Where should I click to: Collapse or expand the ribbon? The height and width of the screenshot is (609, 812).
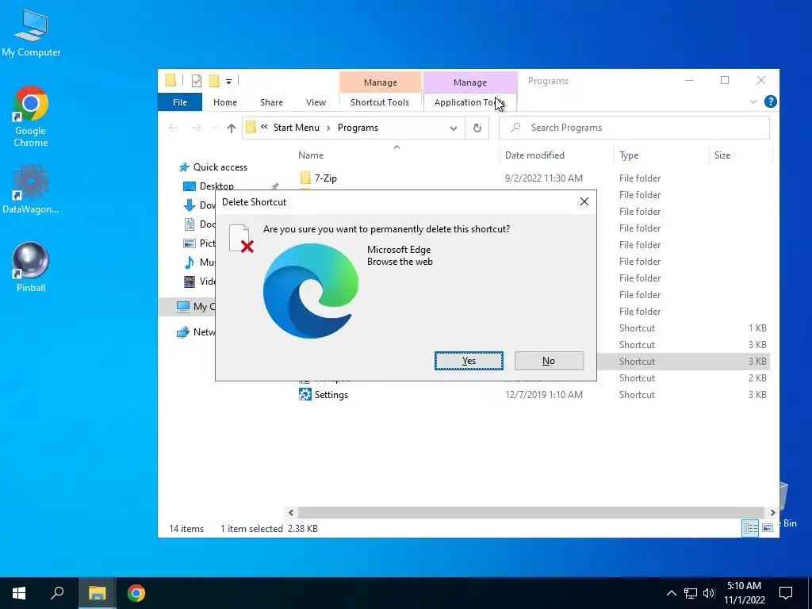click(x=753, y=102)
